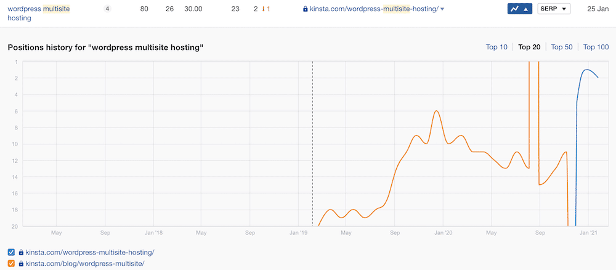
Task: Uncheck the orange kinsta.com/blog/wordpress-multisite checkbox
Action: coord(12,264)
